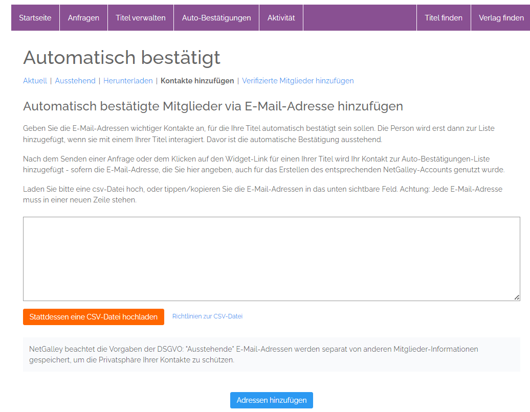Viewport: 530px width, 412px height.
Task: Open Richtlinien zur CSV-Datei link
Action: pyautogui.click(x=207, y=316)
